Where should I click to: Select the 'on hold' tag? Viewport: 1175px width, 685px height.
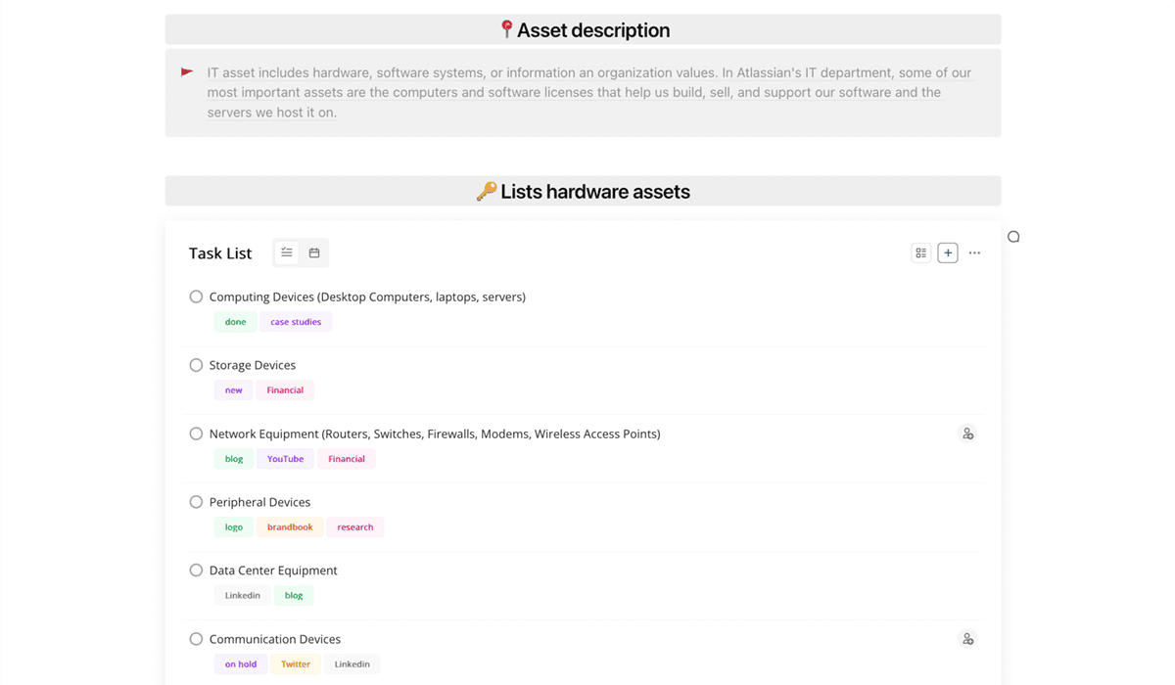(240, 664)
